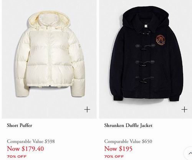Click Comparable Value $650 text
The height and width of the screenshot is (160, 192).
pyautogui.click(x=128, y=141)
